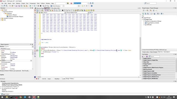The height and width of the screenshot is (99, 177).
Task: Open the Button1 component selector dropdown
Action: [33, 46]
